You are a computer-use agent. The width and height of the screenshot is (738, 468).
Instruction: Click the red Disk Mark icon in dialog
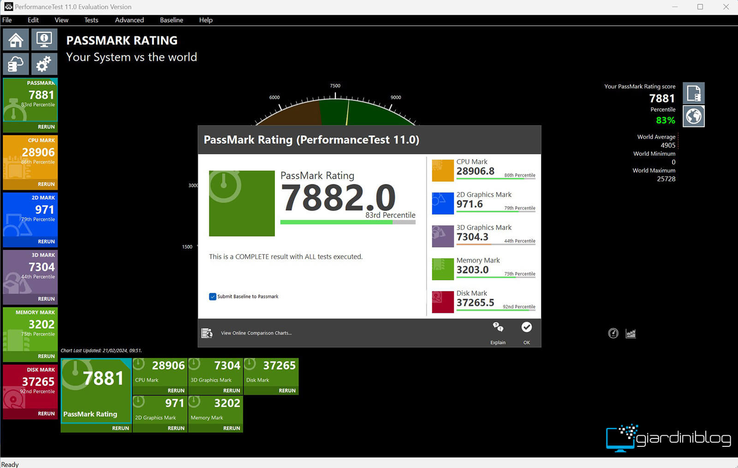click(x=443, y=302)
